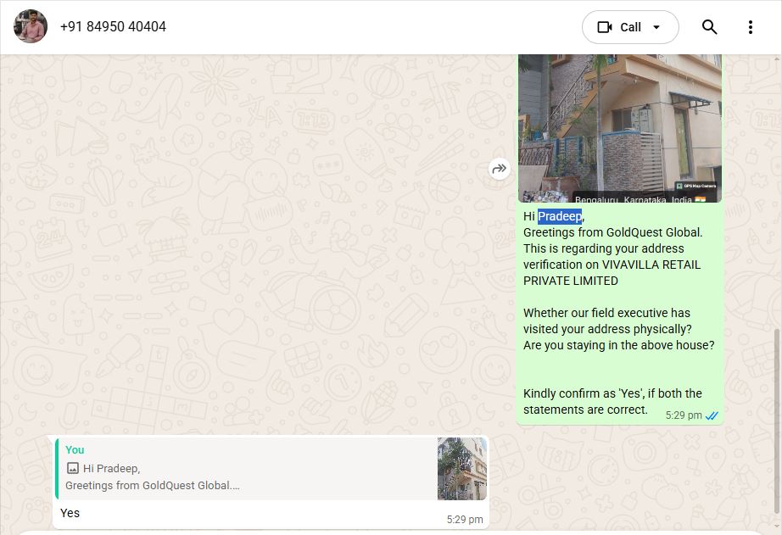This screenshot has width=782, height=535.
Task: Click the image icon in quoted reply
Action: point(73,468)
